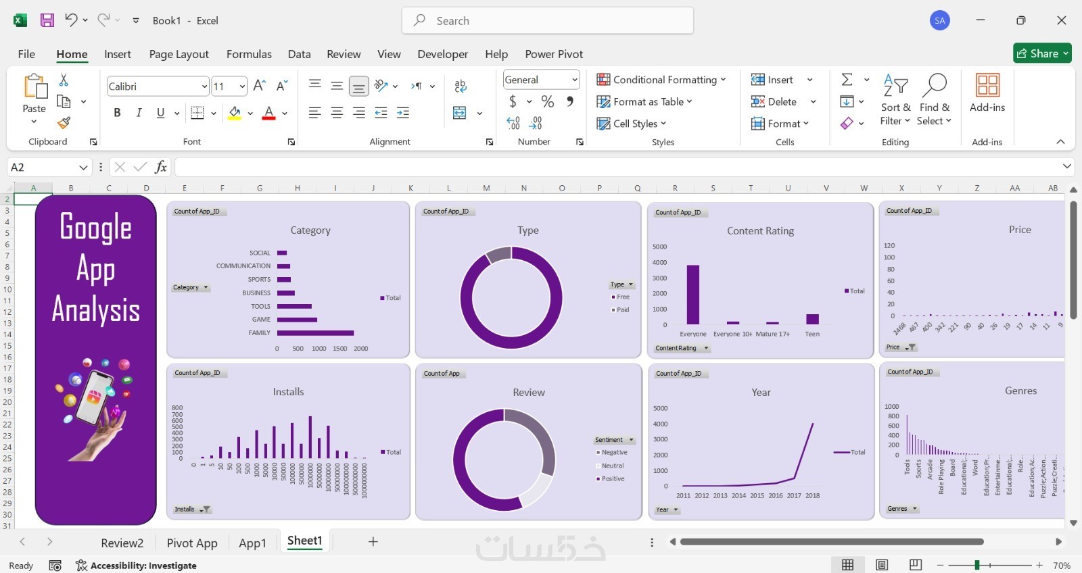The image size is (1082, 573).
Task: Apply Accounting dollar format
Action: coord(513,101)
